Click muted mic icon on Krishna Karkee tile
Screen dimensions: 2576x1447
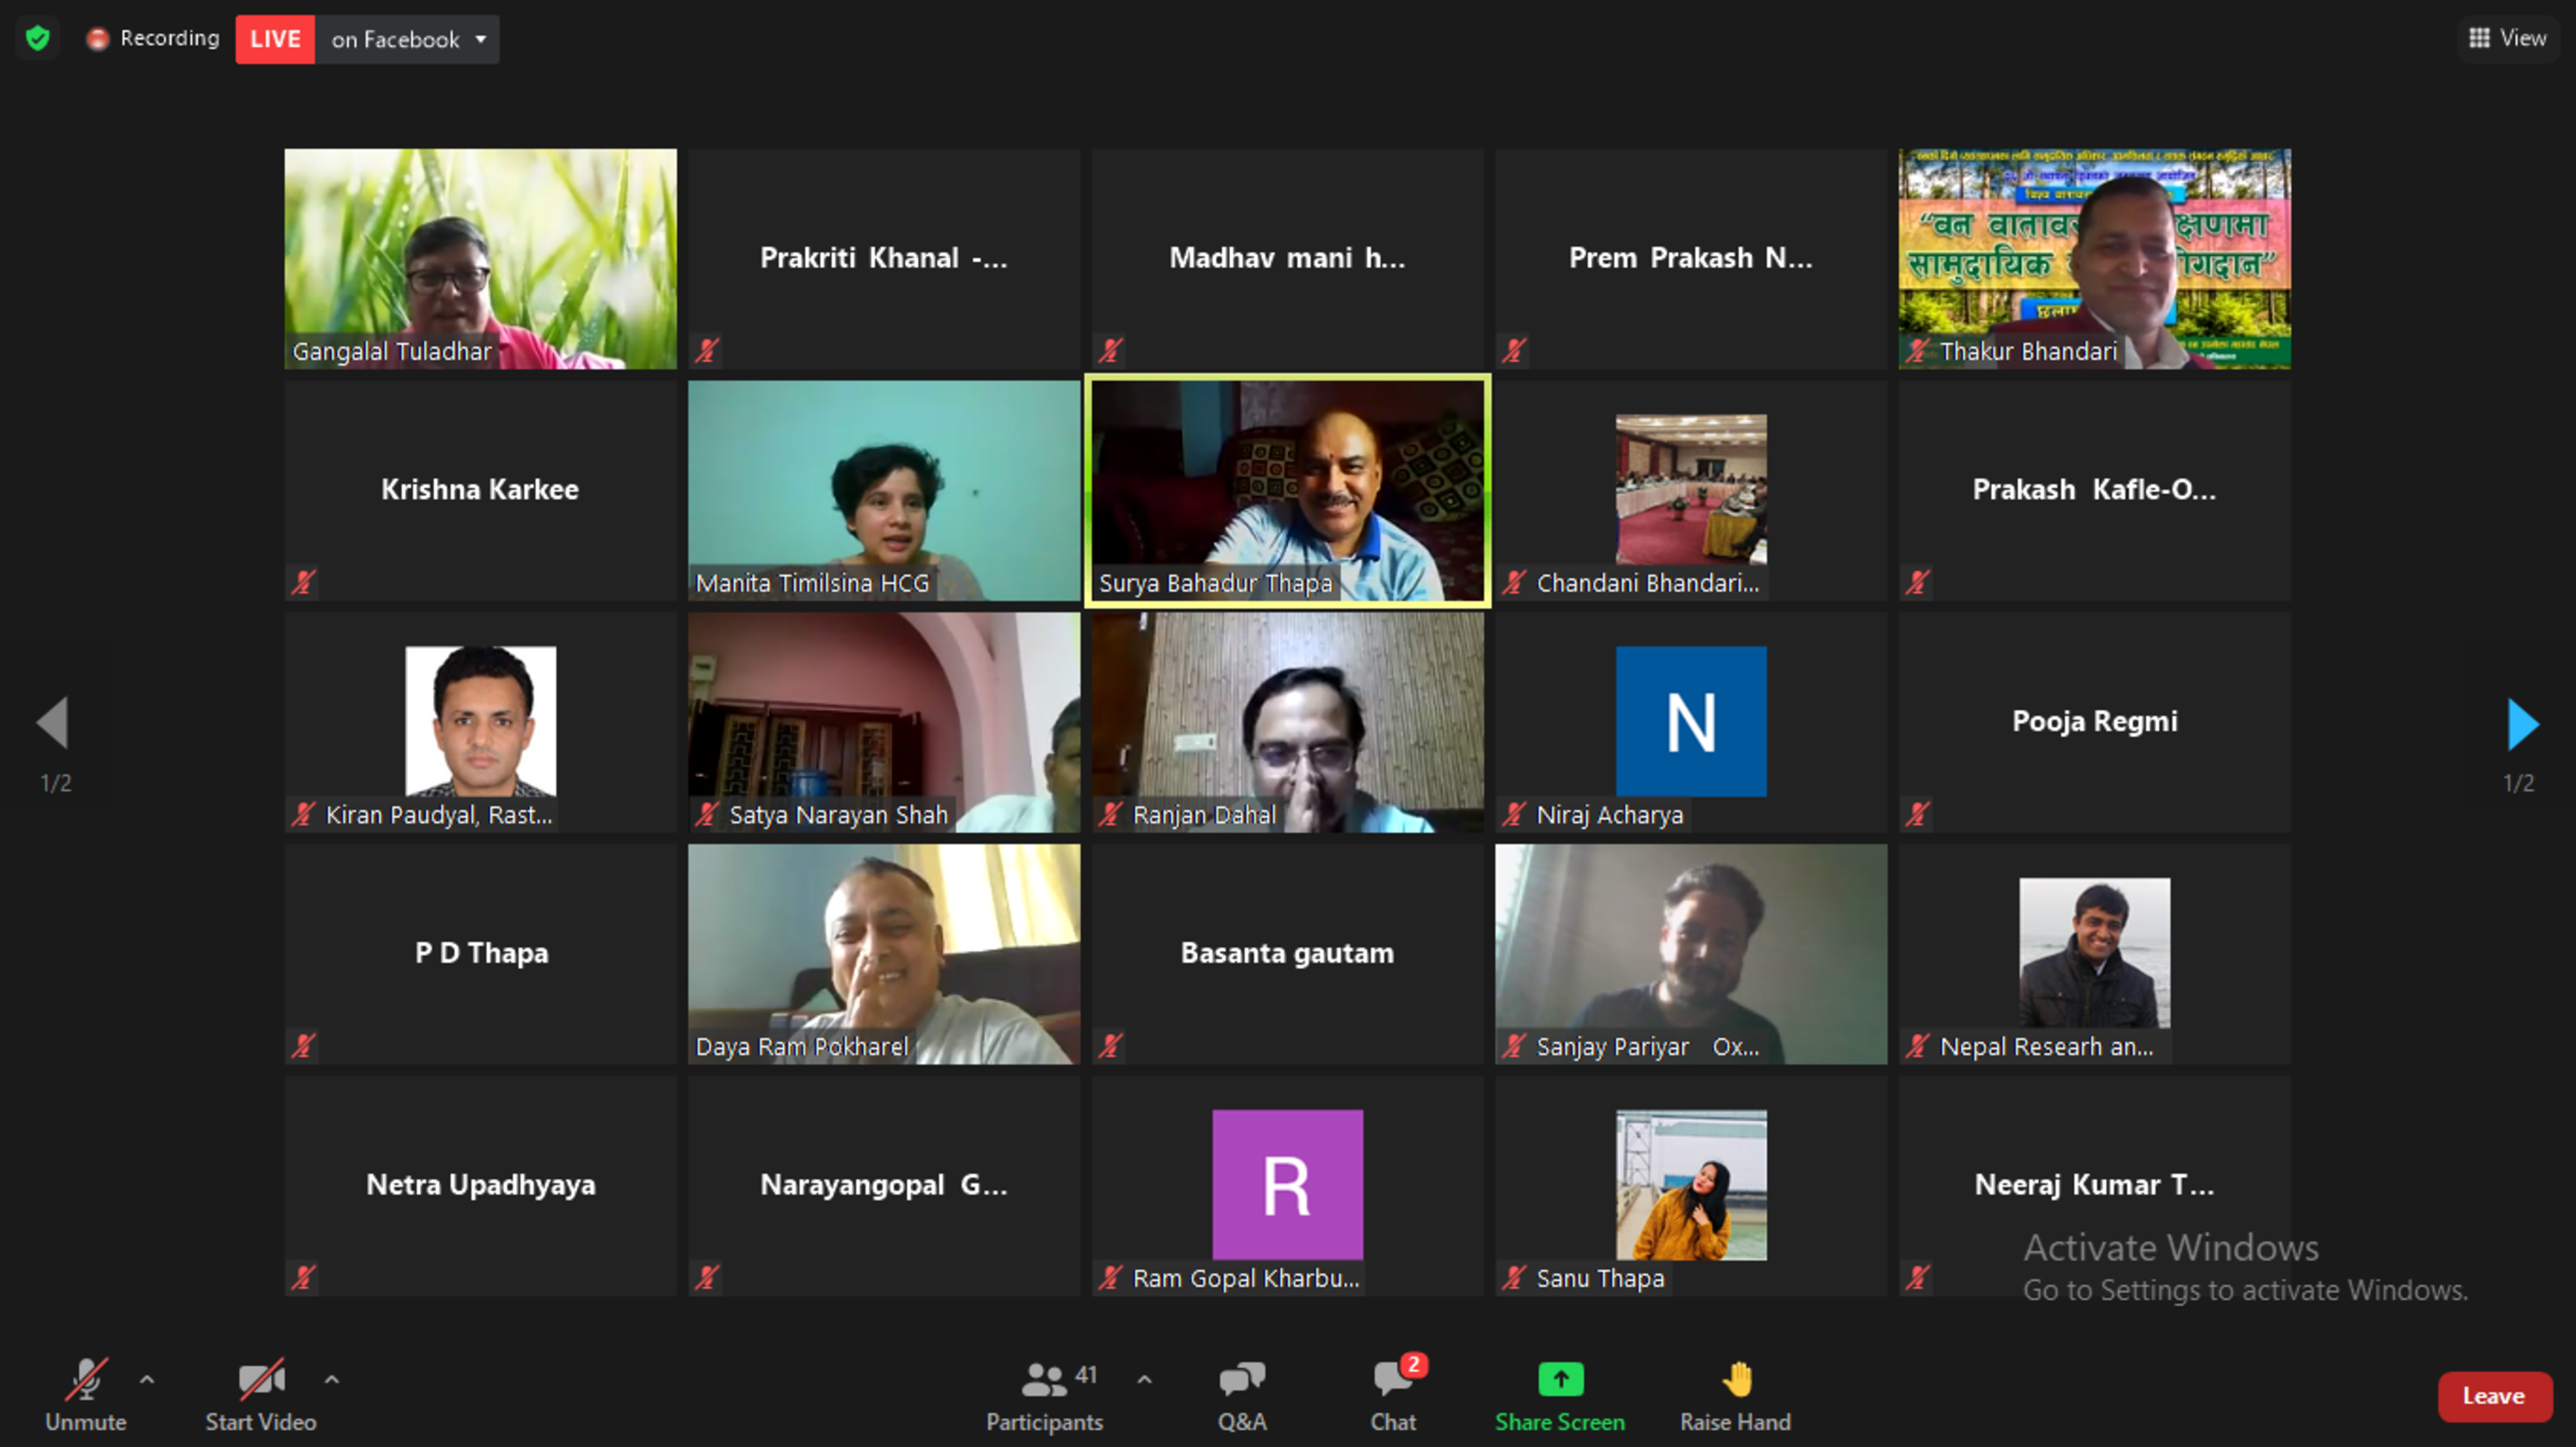(304, 582)
